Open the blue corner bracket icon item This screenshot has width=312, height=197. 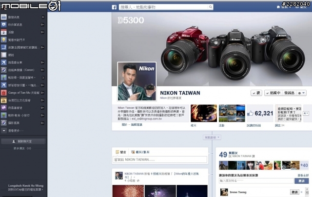tap(3, 47)
